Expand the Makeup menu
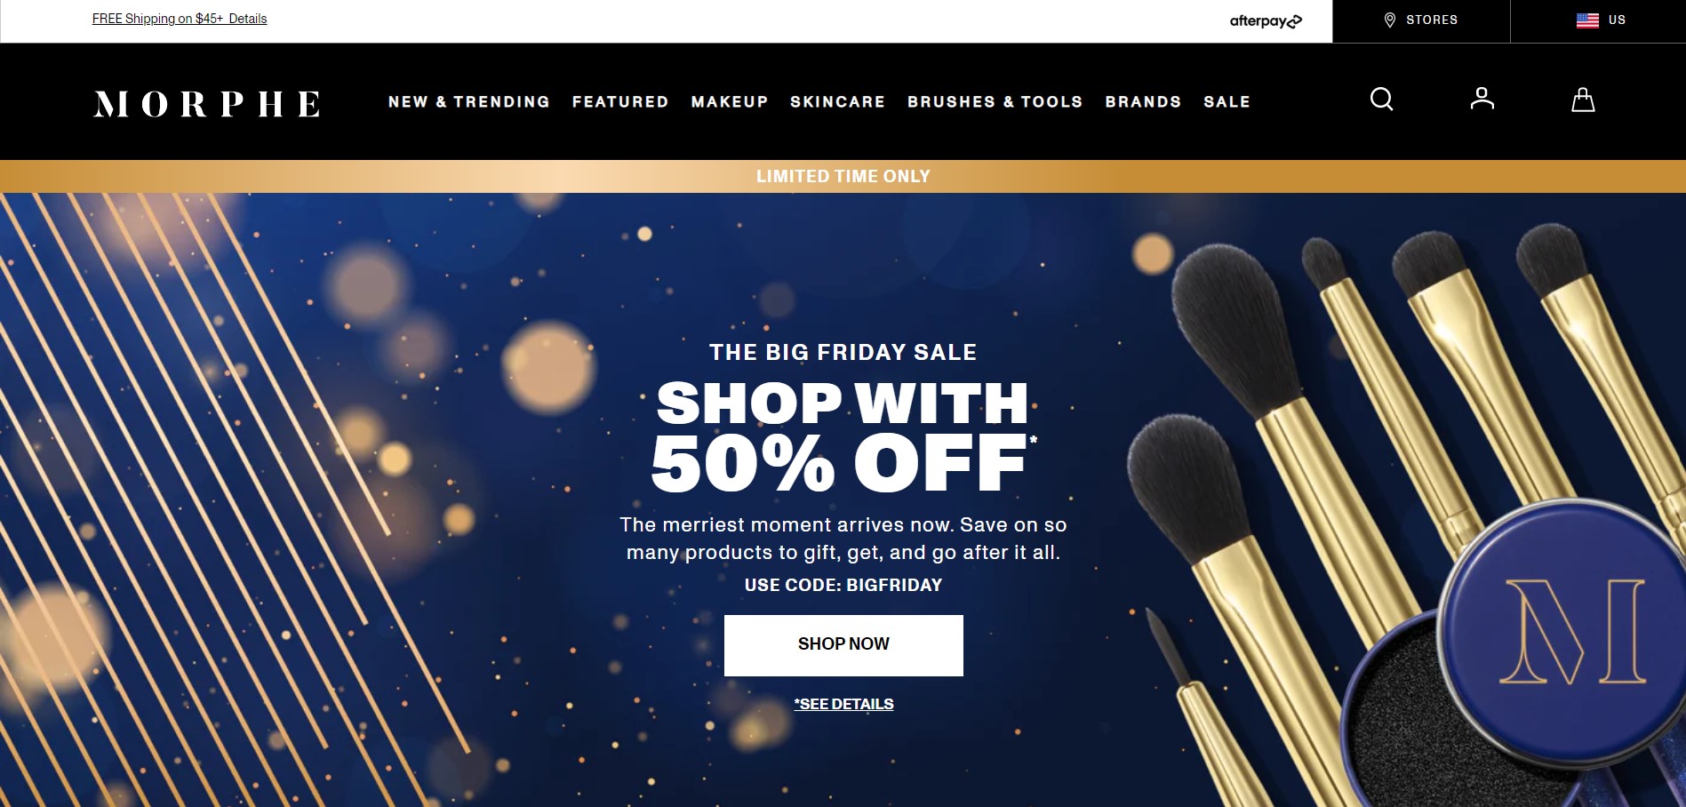Image resolution: width=1686 pixels, height=807 pixels. point(730,102)
